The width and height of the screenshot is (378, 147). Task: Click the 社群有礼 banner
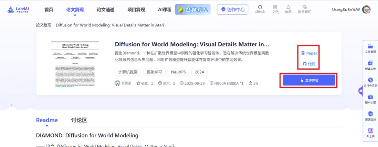click(x=193, y=10)
